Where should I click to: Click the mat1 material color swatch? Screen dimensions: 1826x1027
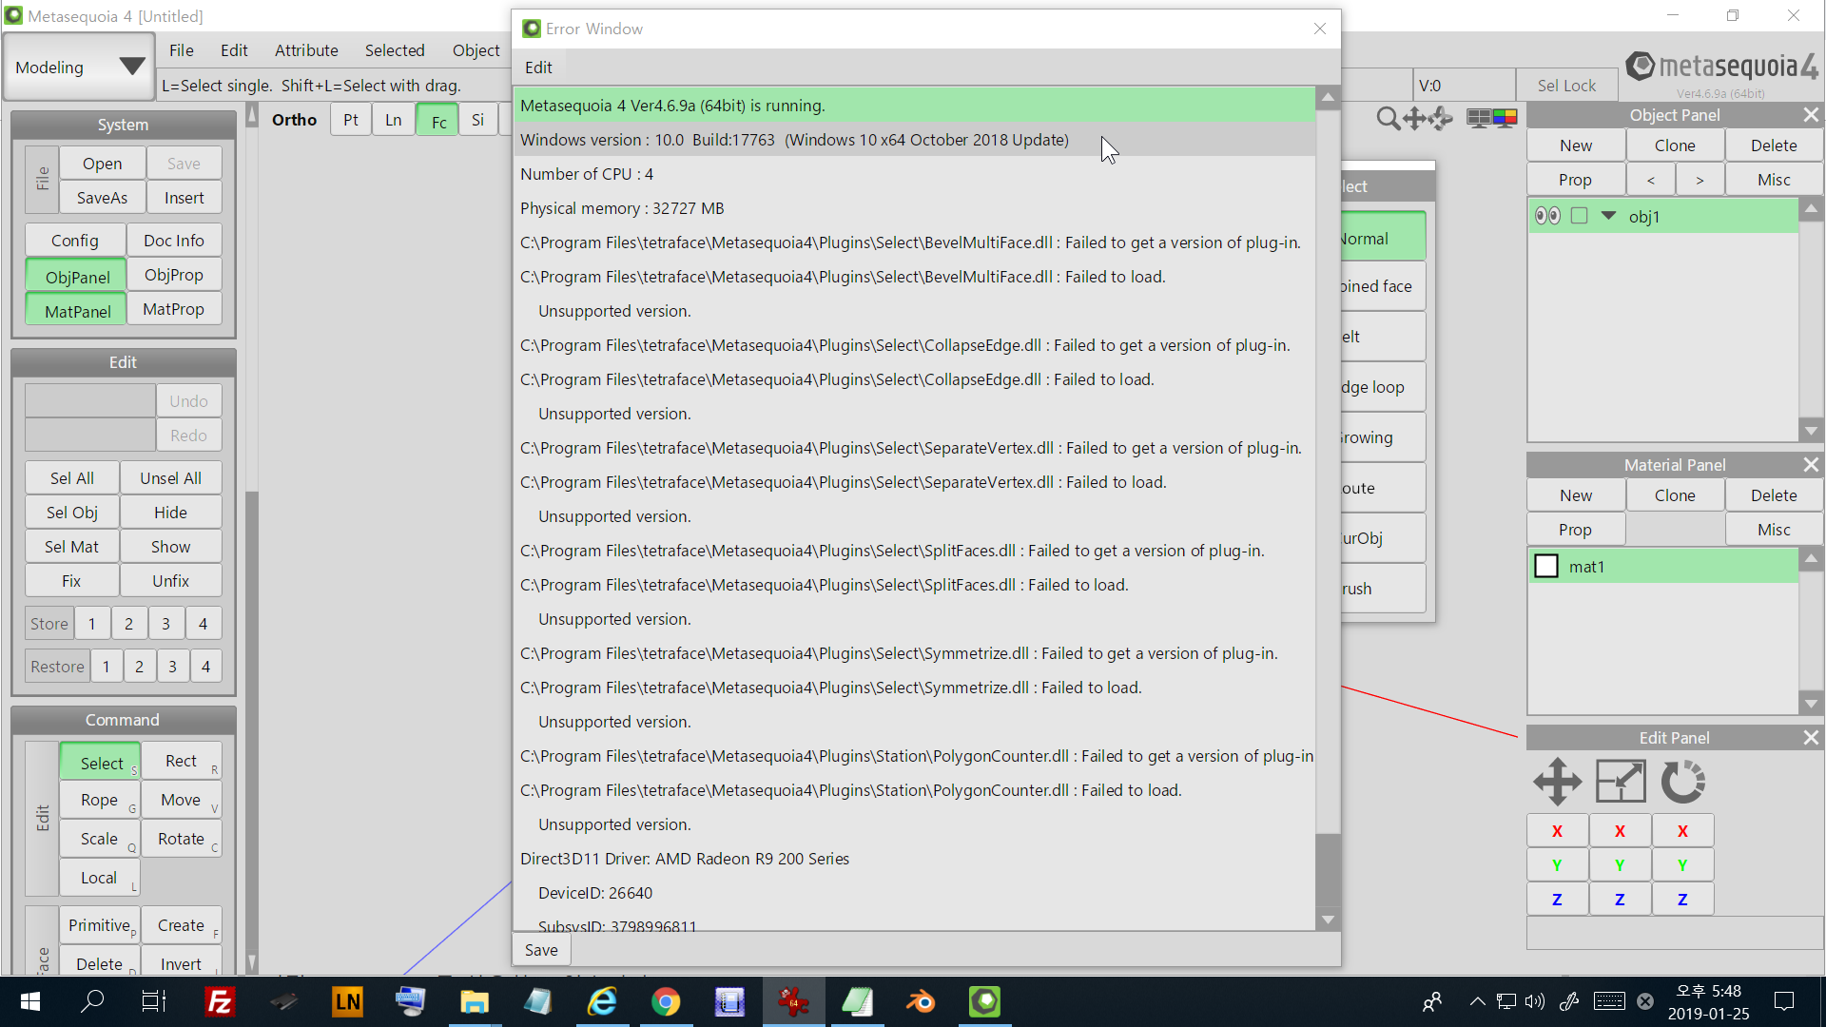1546,566
